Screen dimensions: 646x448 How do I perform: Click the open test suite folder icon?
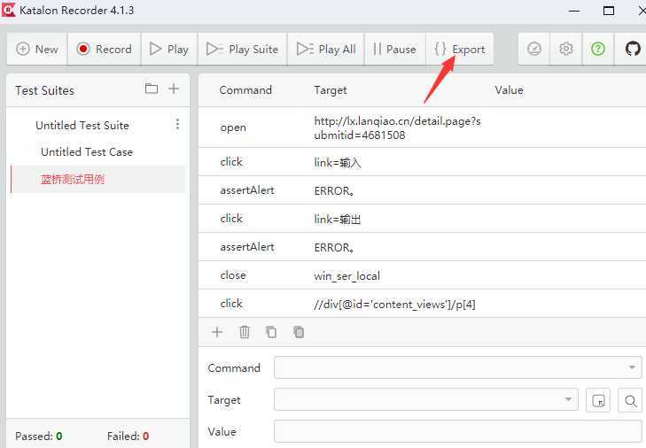(x=152, y=89)
